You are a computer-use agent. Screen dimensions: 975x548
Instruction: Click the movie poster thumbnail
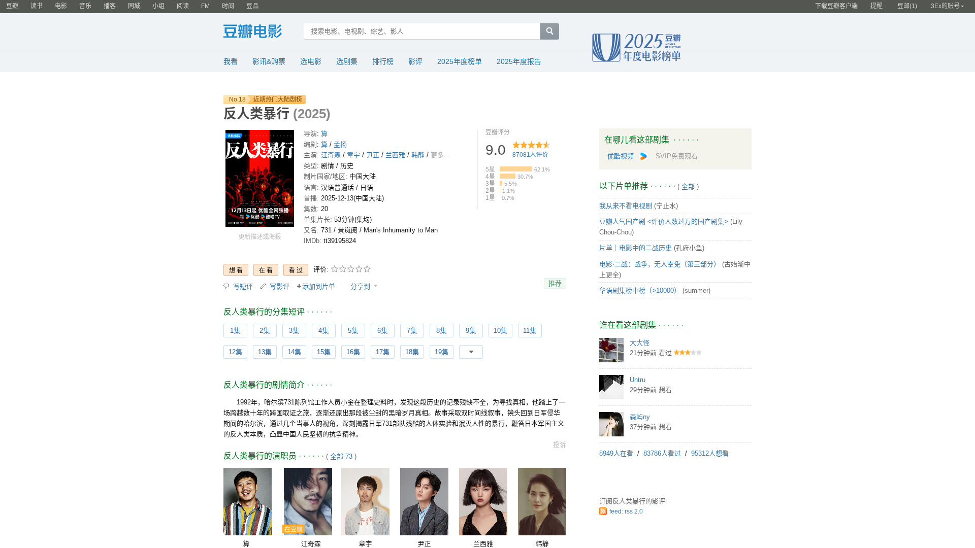pyautogui.click(x=259, y=178)
